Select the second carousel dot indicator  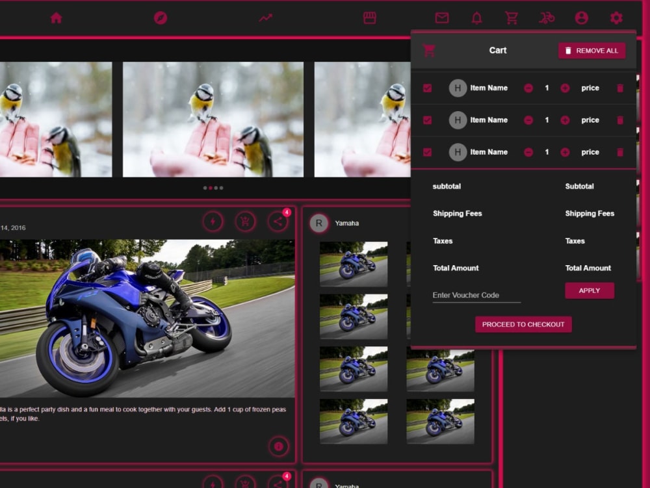(x=211, y=188)
